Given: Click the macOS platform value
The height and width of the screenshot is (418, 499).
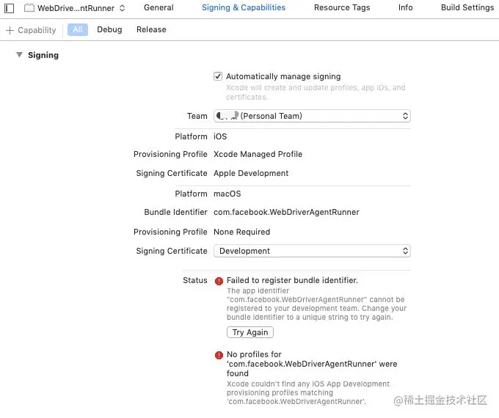Looking at the screenshot, I should [x=227, y=194].
